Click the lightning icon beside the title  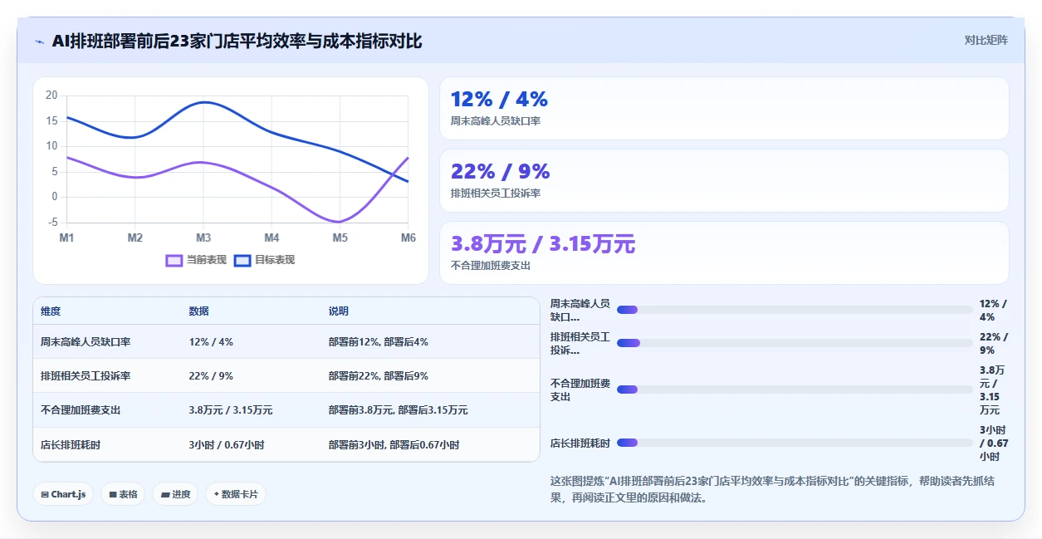[40, 42]
